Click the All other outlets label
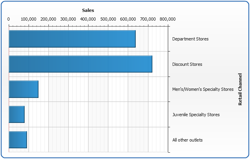250x159 pixels. 188,140
